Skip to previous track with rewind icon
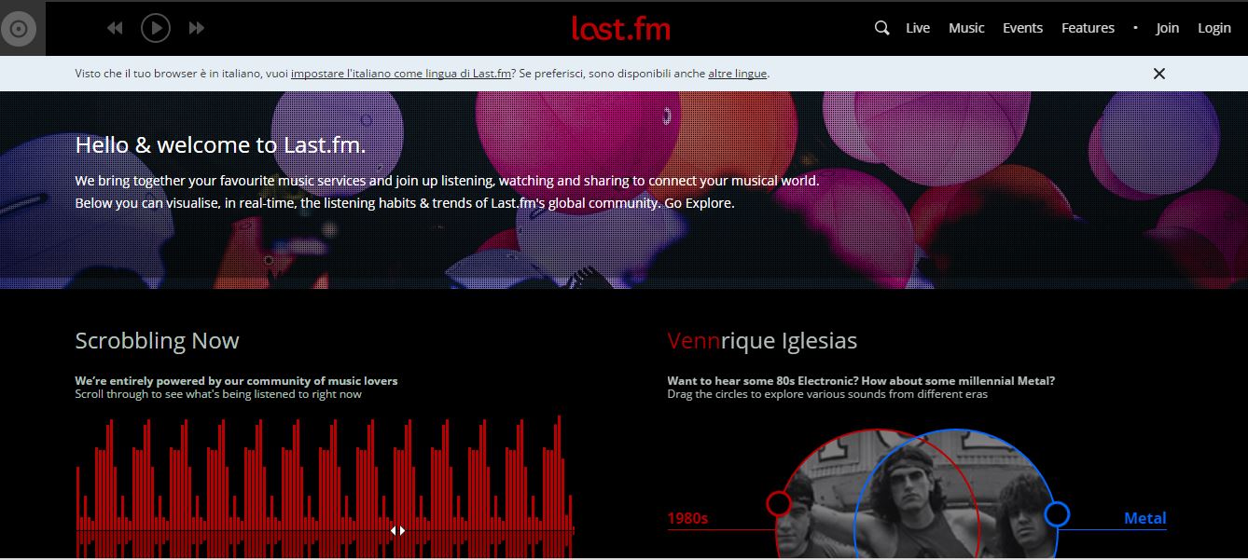Viewport: 1248px width, 560px height. click(x=115, y=29)
